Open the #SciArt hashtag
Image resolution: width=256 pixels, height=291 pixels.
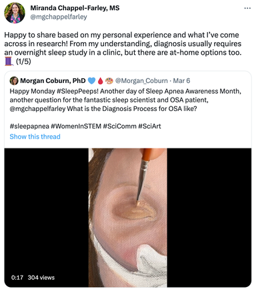pos(149,126)
